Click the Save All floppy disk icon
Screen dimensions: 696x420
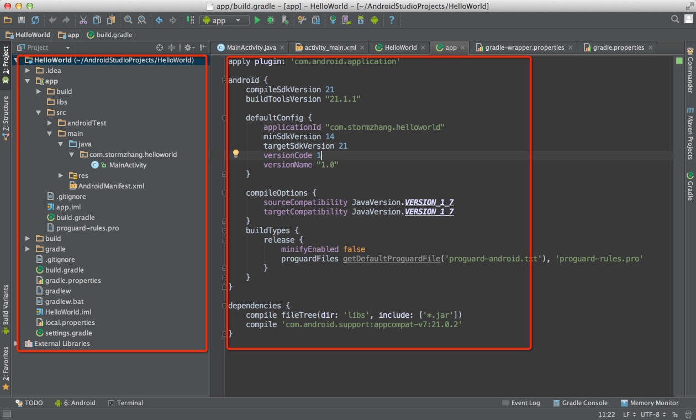[22, 20]
